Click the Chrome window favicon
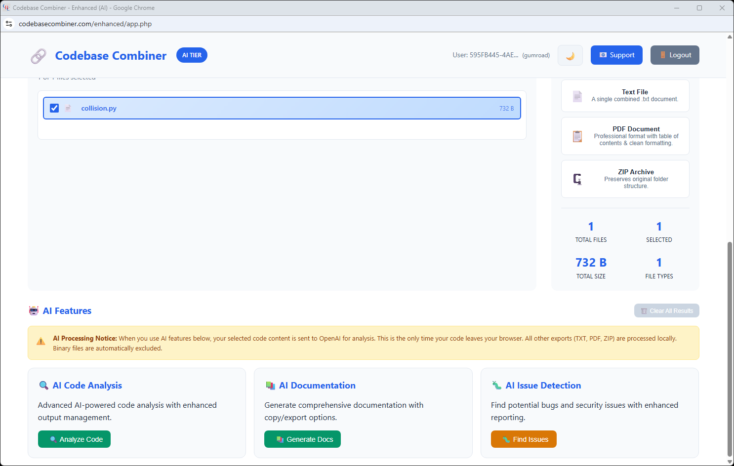 (x=6, y=7)
